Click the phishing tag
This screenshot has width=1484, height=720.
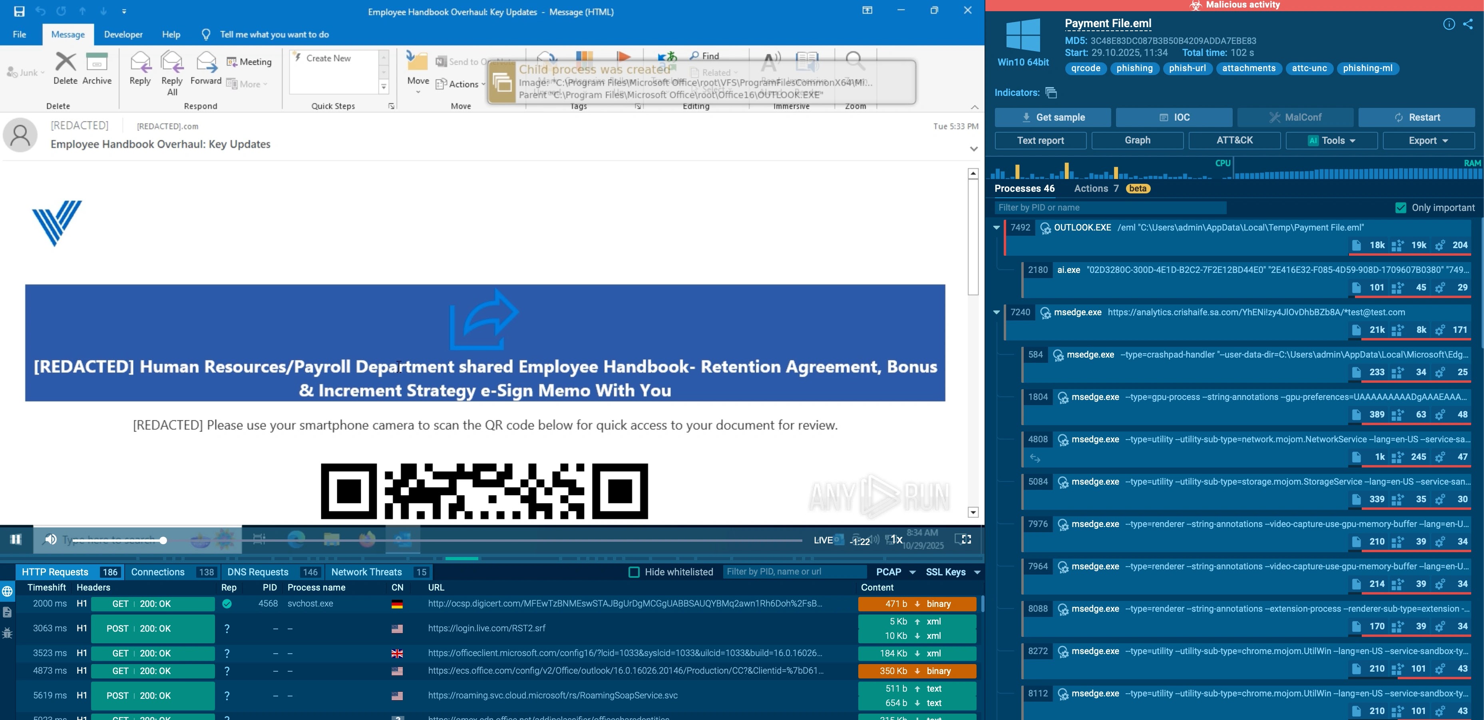[x=1134, y=69]
